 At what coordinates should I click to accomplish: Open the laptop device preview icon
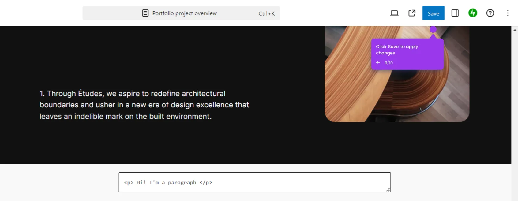[x=394, y=13]
